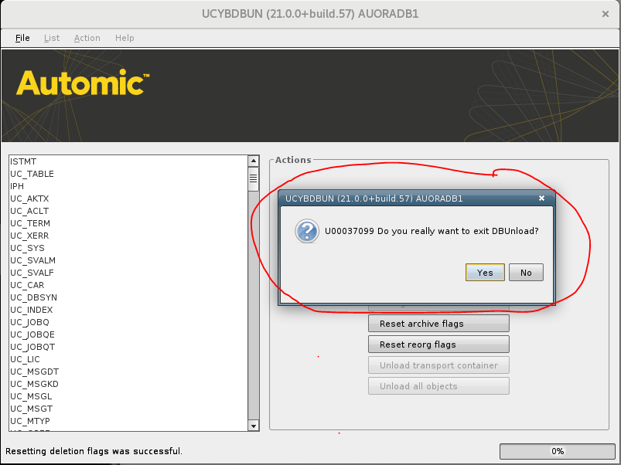Click the Reset reorg flags button
The width and height of the screenshot is (621, 465).
pyautogui.click(x=438, y=345)
